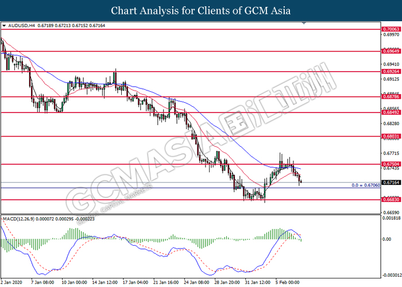Click the AUDUSD,H4 symbol label
The image size is (402, 287).
(20, 26)
